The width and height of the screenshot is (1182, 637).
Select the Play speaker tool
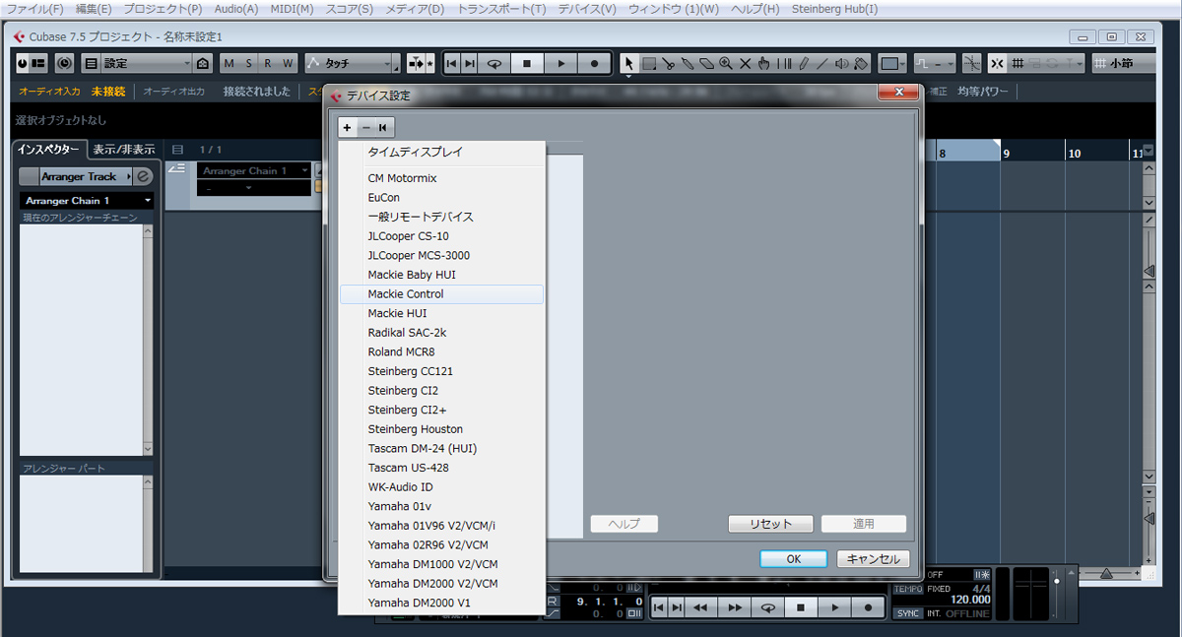(841, 63)
